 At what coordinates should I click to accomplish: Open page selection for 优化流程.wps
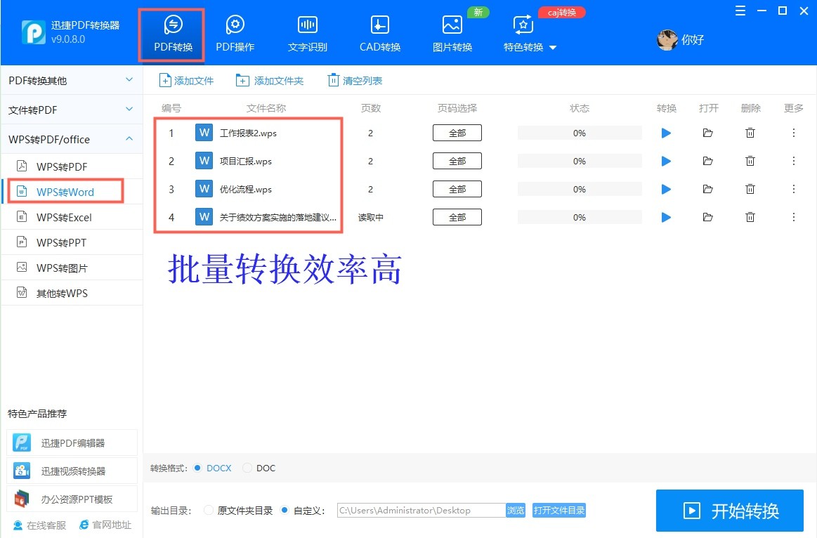click(457, 189)
